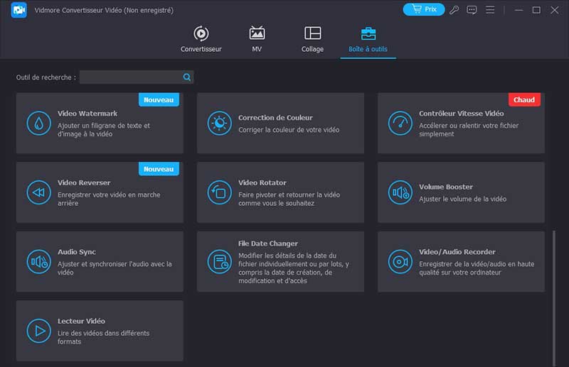Image resolution: width=569 pixels, height=367 pixels.
Task: Select the Video/Audio Recorder icon
Action: 400,261
